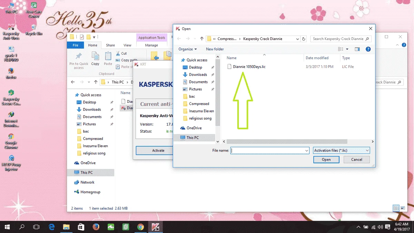Click Cut in Explorer ribbon
The width and height of the screenshot is (414, 233).
coord(121,54)
